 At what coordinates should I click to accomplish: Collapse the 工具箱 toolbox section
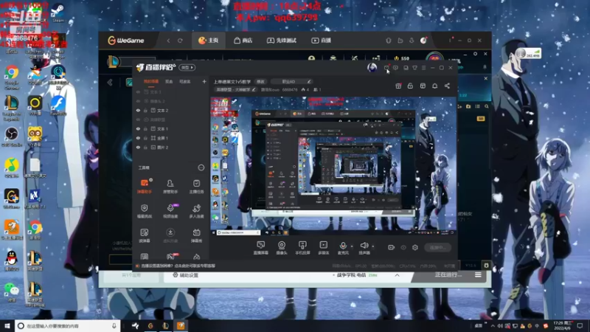point(201,167)
